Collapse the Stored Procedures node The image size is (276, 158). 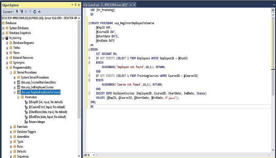point(11,72)
